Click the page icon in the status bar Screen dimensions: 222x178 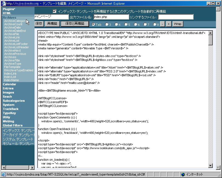click(x=4, y=174)
